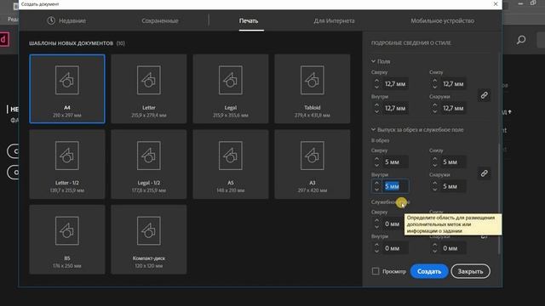The image size is (545, 306).
Task: Step the slug Сверху value
Action: [376, 224]
